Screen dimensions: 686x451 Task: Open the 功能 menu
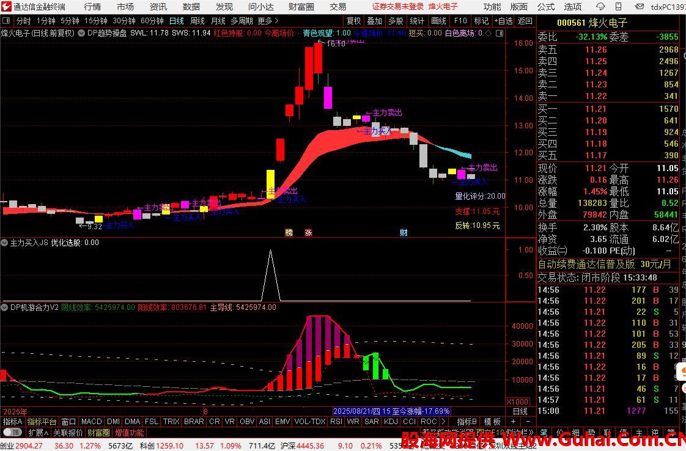click(492, 7)
